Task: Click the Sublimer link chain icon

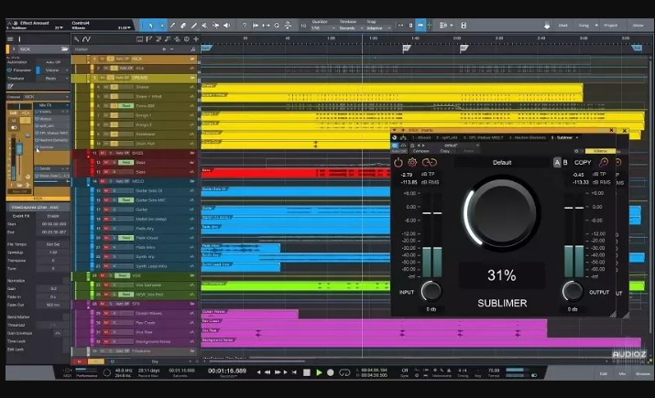Action: [429, 162]
